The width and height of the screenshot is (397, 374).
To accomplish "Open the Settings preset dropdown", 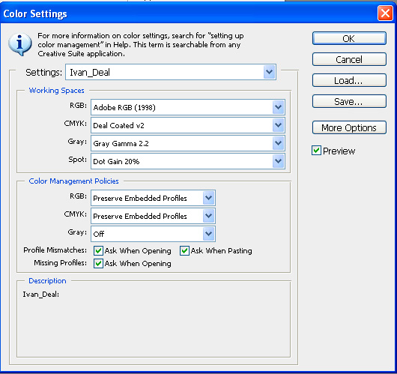I will pyautogui.click(x=171, y=72).
